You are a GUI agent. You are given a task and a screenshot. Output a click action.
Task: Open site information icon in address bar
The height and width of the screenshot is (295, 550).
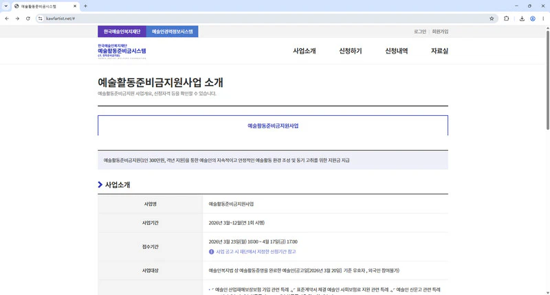[x=41, y=19]
